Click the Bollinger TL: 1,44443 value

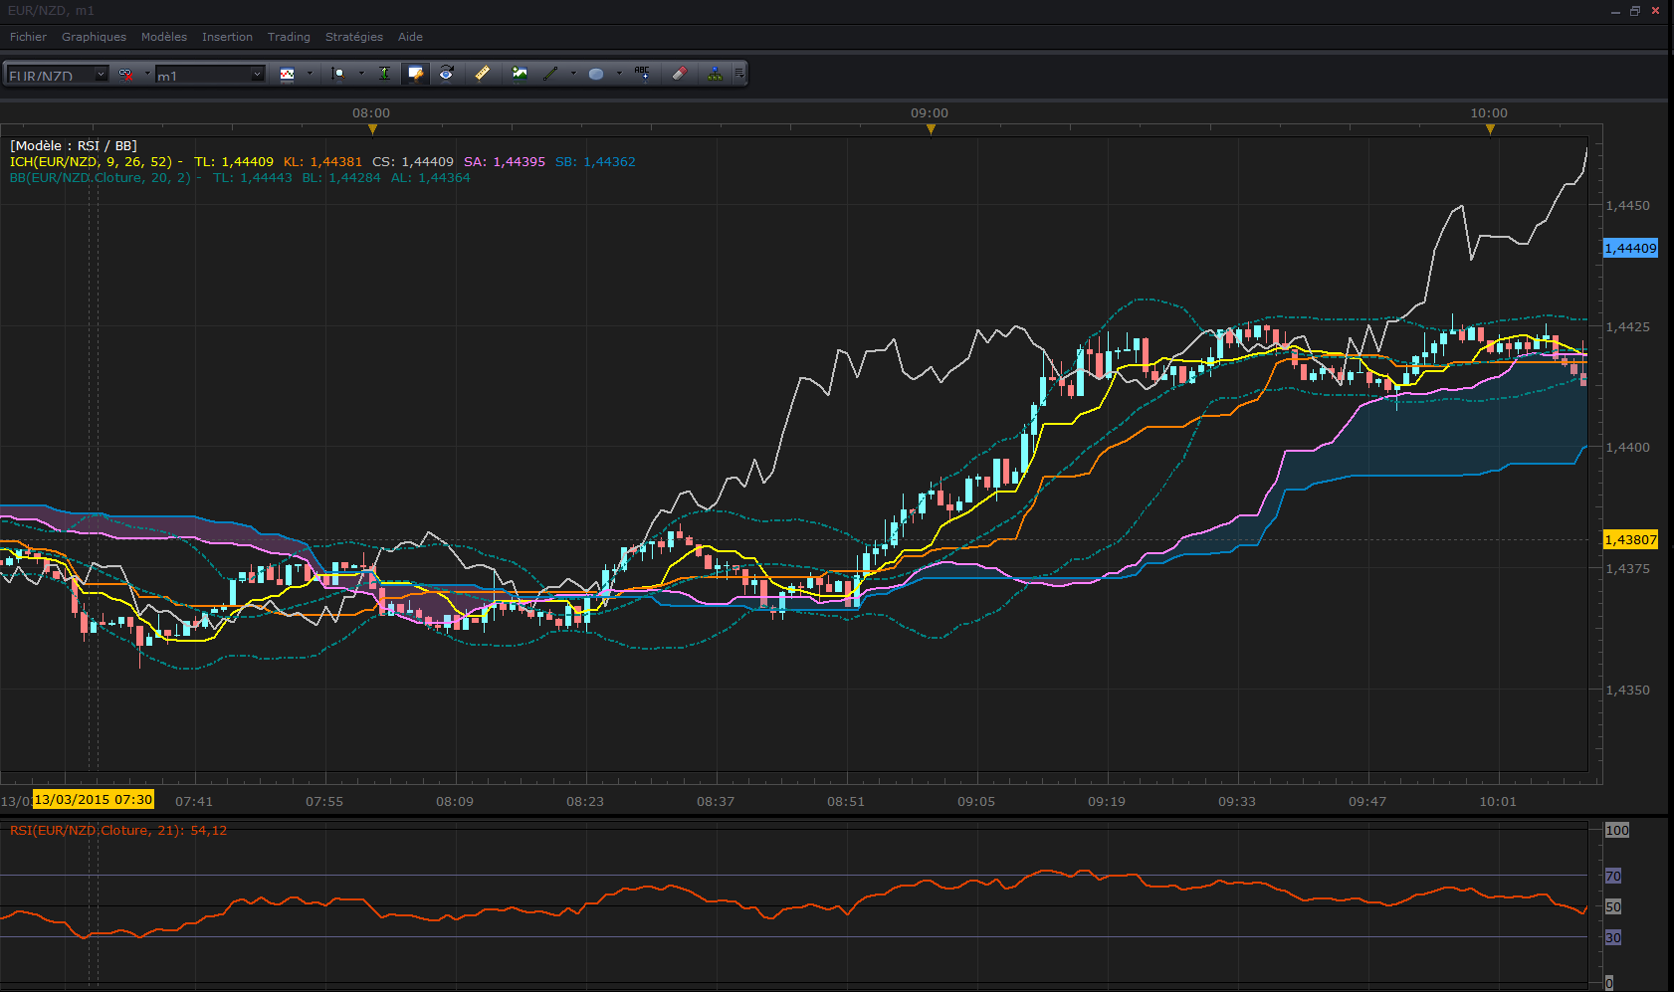click(253, 178)
